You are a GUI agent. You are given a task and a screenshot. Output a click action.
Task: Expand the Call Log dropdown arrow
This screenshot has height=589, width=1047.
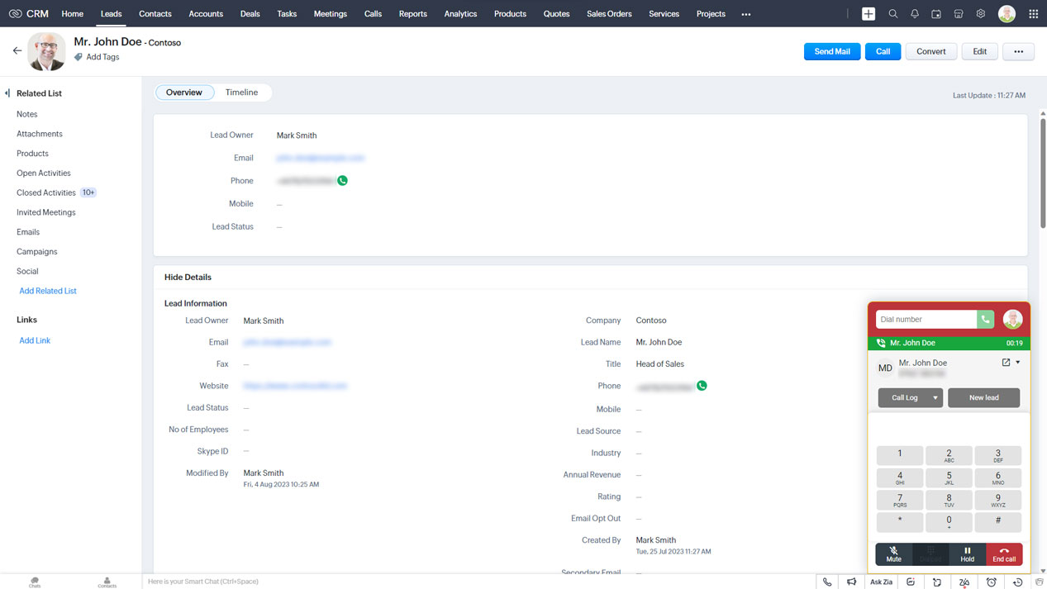pyautogui.click(x=935, y=398)
